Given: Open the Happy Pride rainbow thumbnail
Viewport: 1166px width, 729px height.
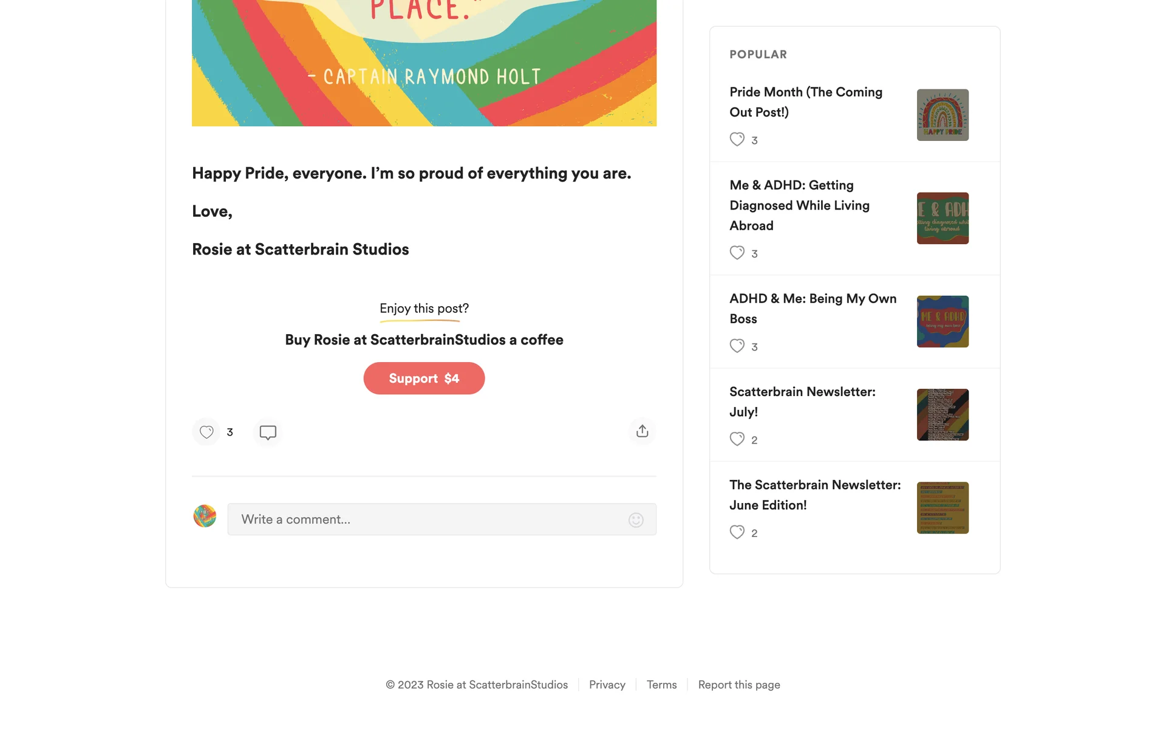Looking at the screenshot, I should click(943, 115).
